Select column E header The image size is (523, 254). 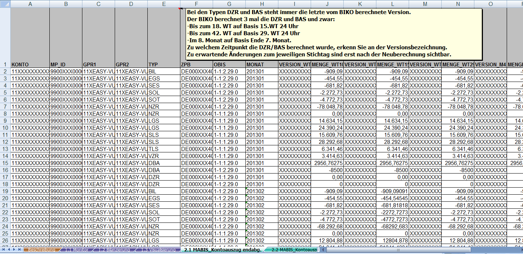coord(164,4)
